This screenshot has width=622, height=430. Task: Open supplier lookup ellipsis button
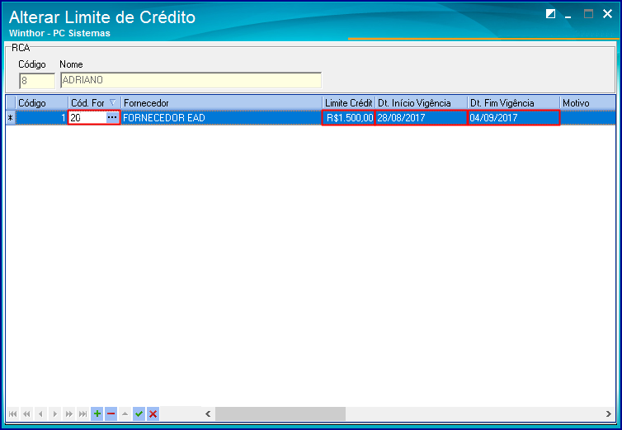coord(112,118)
